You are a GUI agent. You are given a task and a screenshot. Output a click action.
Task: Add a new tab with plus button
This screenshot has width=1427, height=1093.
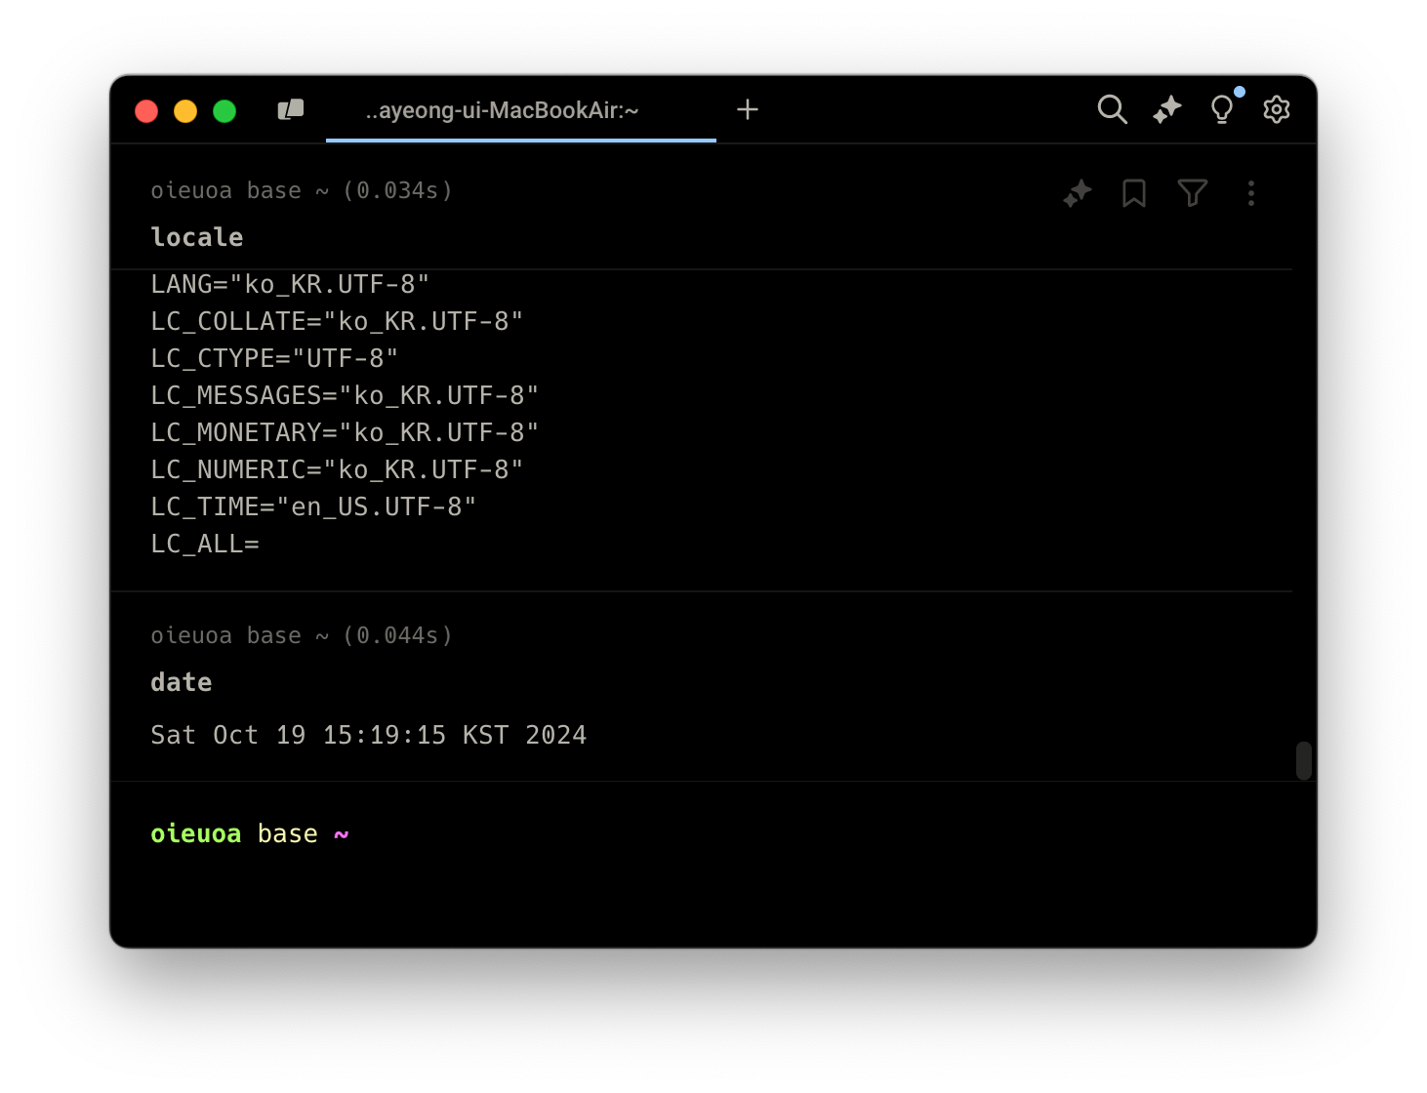coord(748,109)
